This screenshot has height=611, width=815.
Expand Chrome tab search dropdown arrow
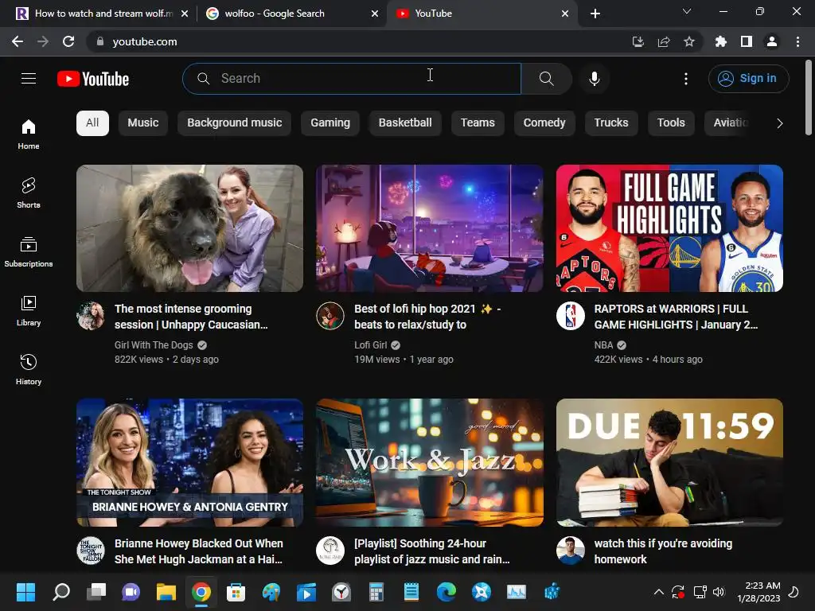[x=687, y=11]
